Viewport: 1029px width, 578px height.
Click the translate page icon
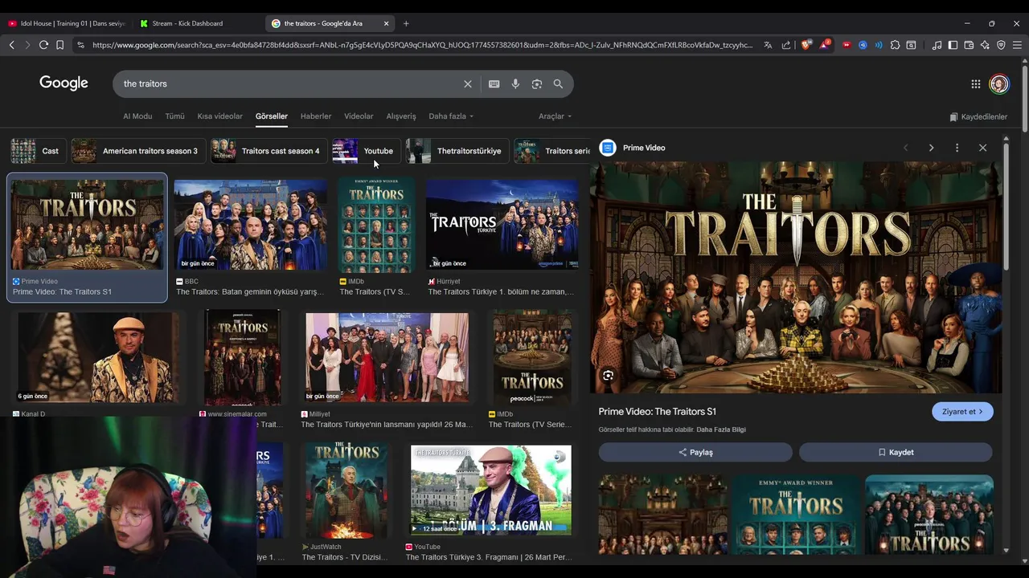pyautogui.click(x=768, y=45)
